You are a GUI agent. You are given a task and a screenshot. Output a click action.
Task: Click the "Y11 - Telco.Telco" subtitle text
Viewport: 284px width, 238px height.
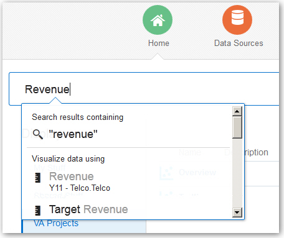[80, 188]
